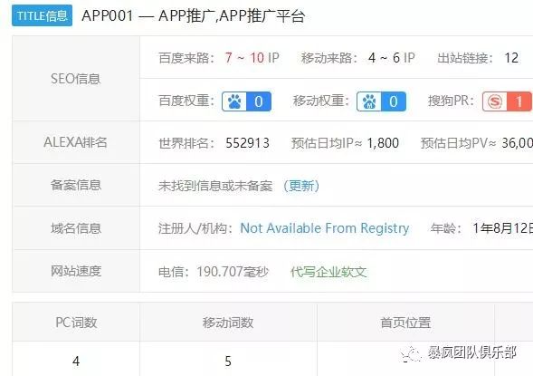
Task: Click the telecom speed 190.707毫秒
Action: [x=233, y=272]
